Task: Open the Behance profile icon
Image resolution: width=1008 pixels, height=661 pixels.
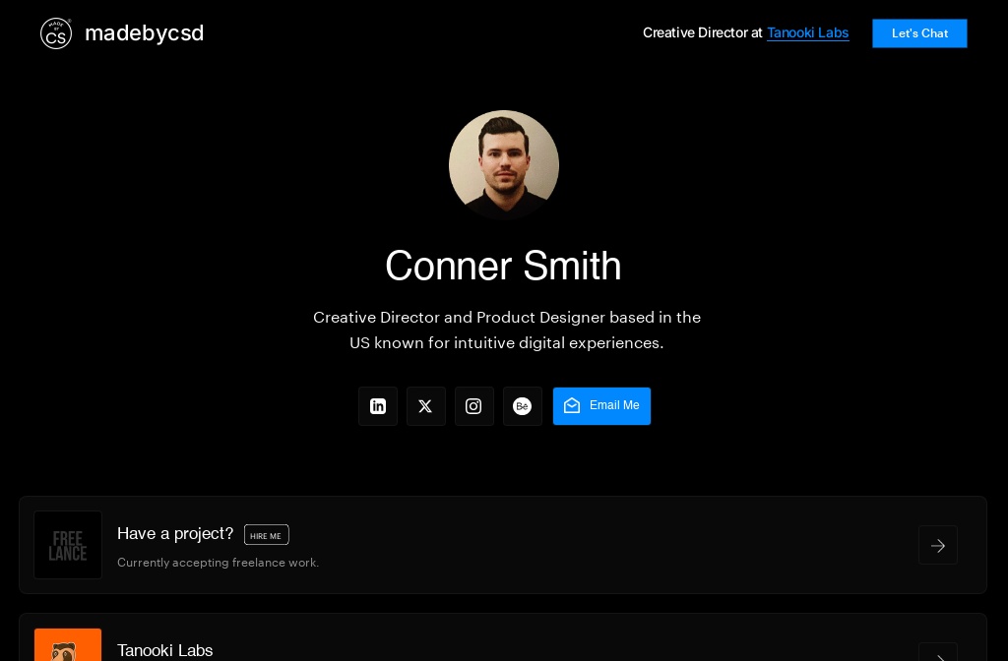Action: point(522,406)
